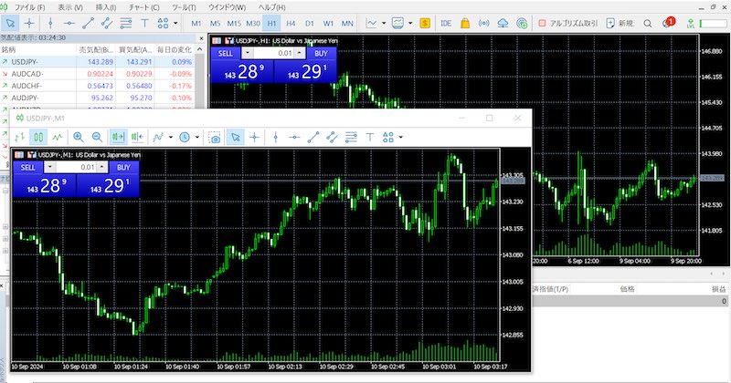Image resolution: width=731 pixels, height=383 pixels.
Task: Switch to bar chart in USDJPY M1 window
Action: click(x=19, y=137)
